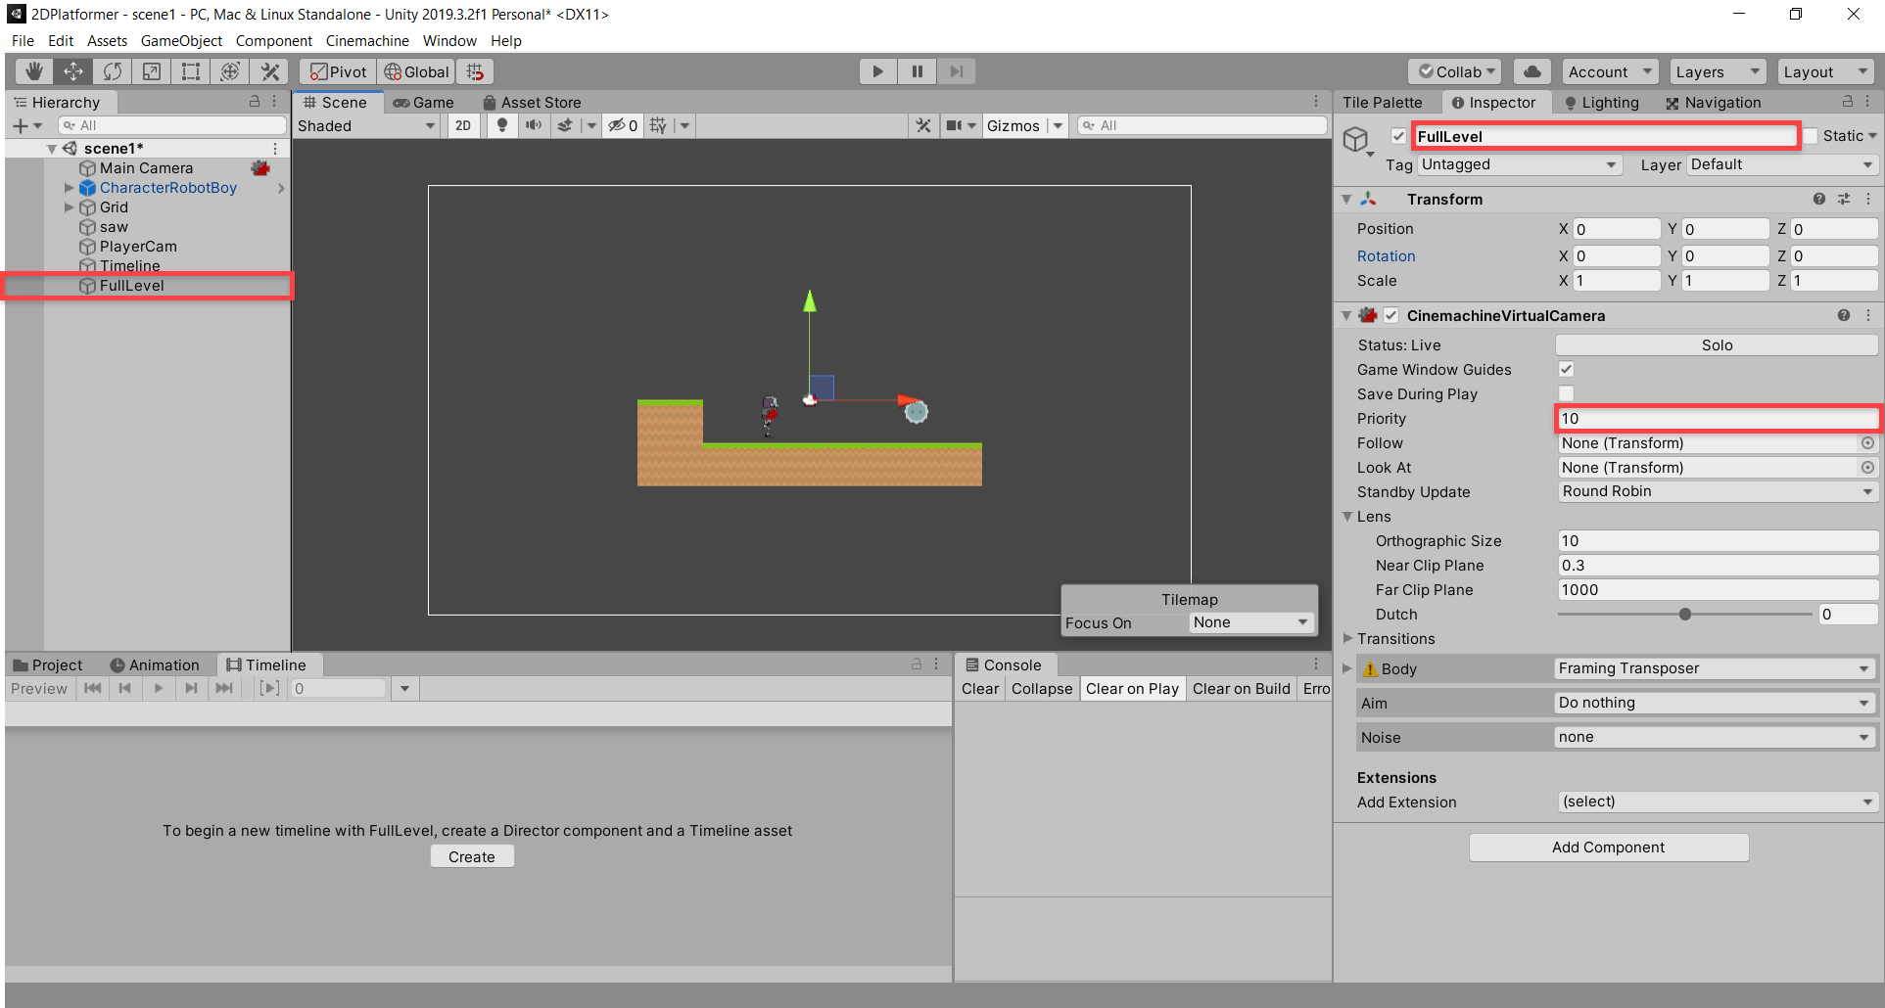The width and height of the screenshot is (1885, 1008).
Task: Open Body Framing Transposer dropdown
Action: point(1714,668)
